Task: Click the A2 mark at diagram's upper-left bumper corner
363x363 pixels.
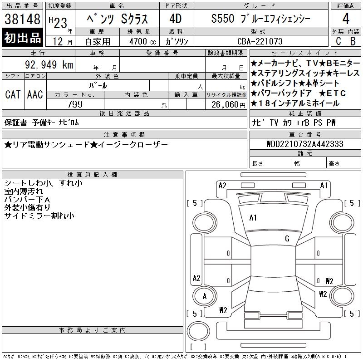Action: tap(222, 186)
